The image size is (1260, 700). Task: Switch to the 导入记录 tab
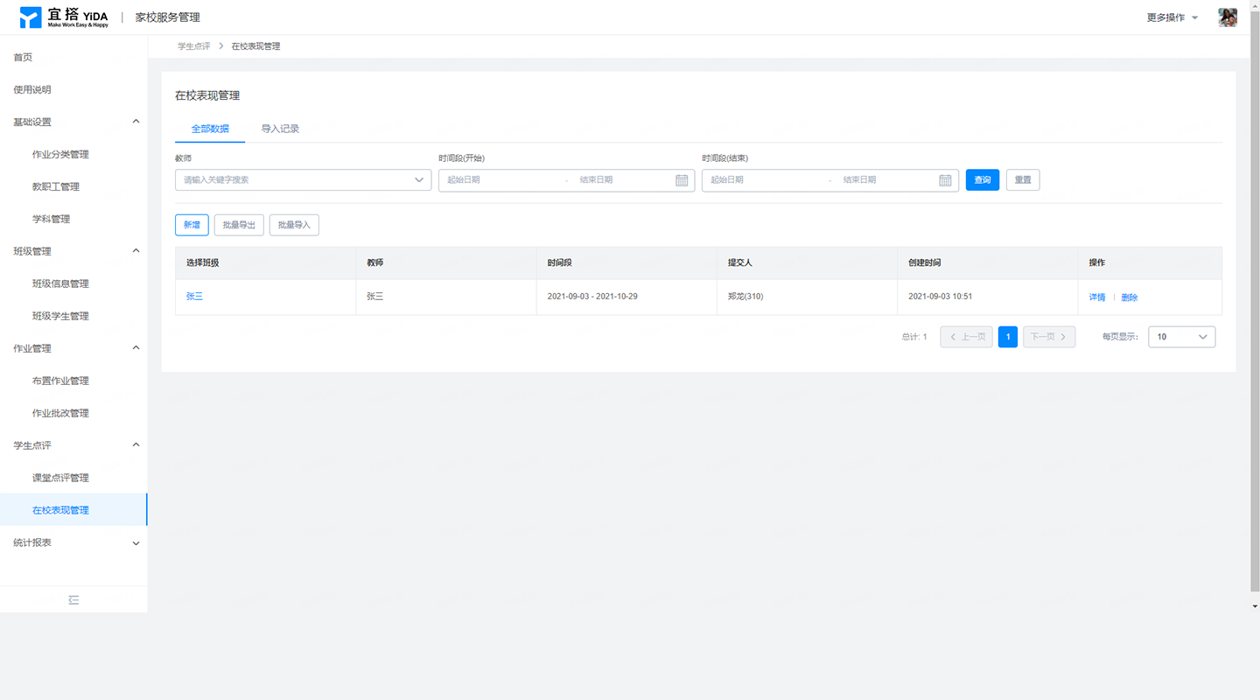(280, 129)
